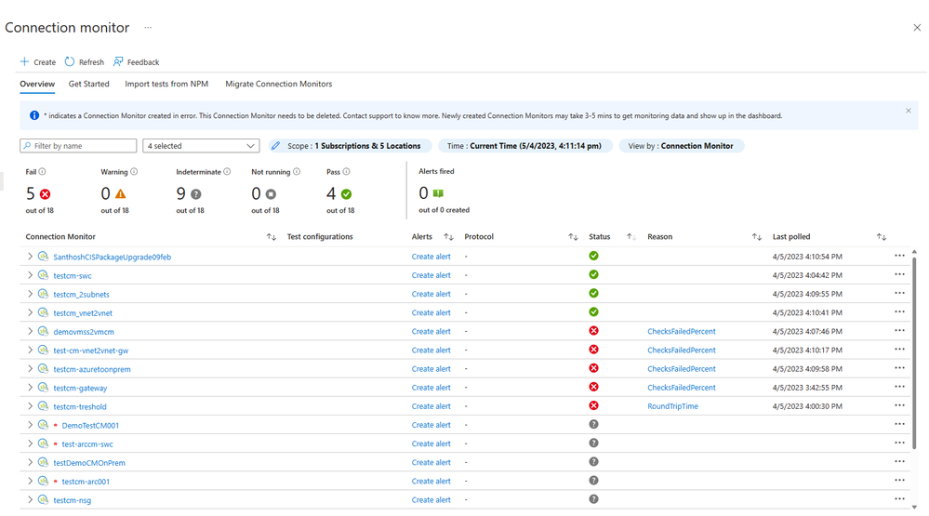Click the grey Indeterminate question icon in summary

click(196, 193)
